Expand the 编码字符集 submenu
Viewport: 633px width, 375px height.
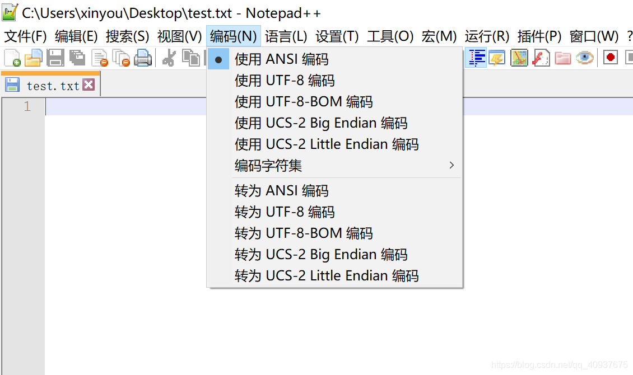click(334, 165)
